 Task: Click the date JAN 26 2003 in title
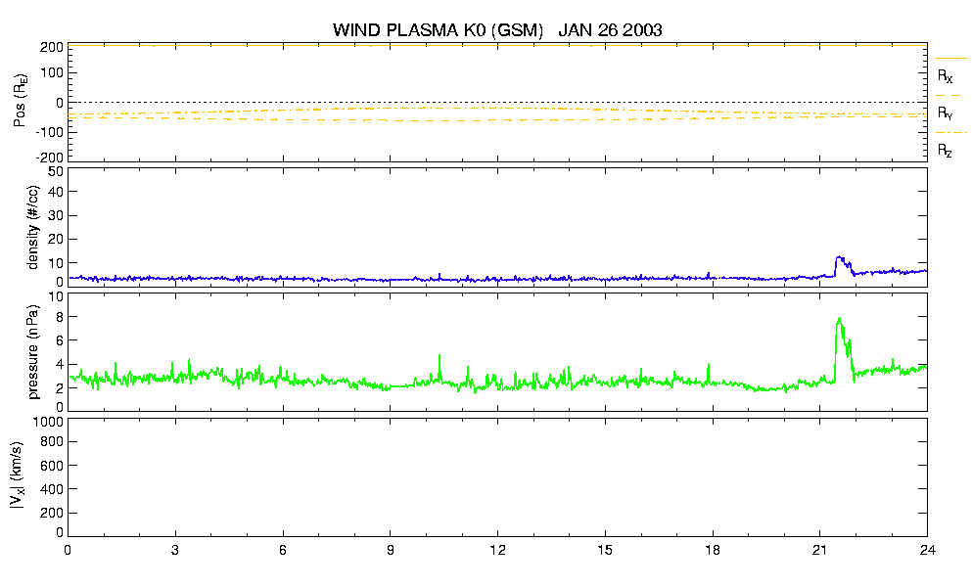click(x=610, y=30)
